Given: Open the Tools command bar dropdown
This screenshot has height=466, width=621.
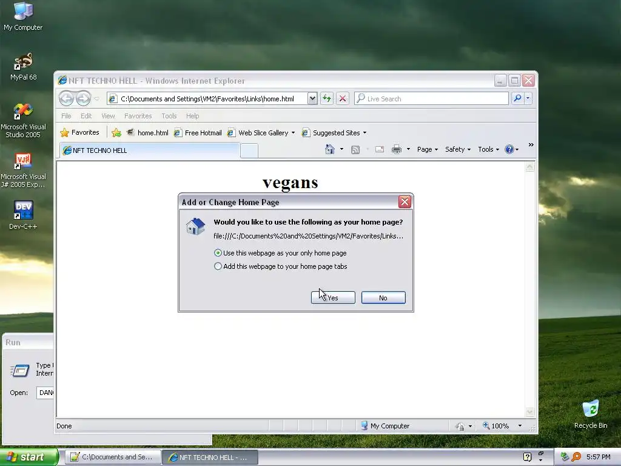Looking at the screenshot, I should [x=488, y=149].
